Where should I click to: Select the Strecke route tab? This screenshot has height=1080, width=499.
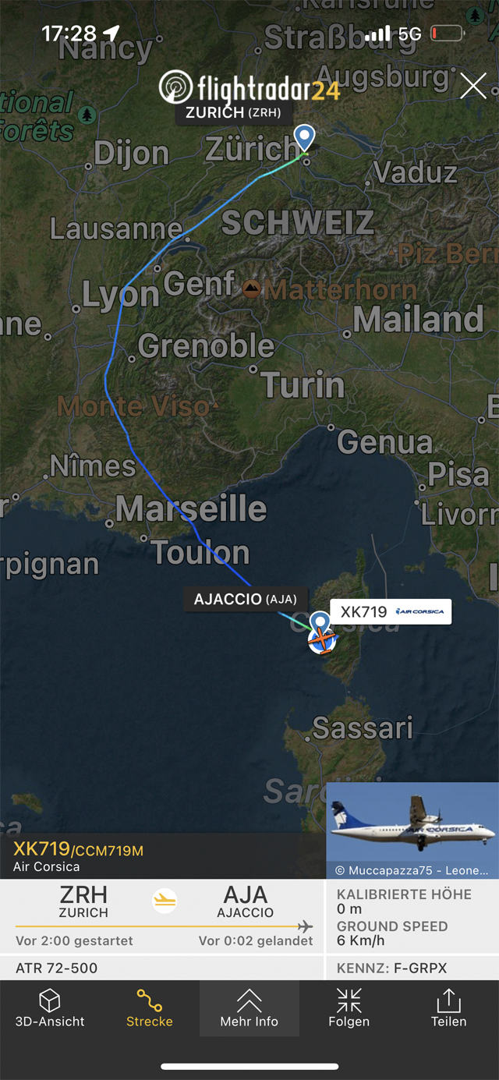pos(150,1007)
